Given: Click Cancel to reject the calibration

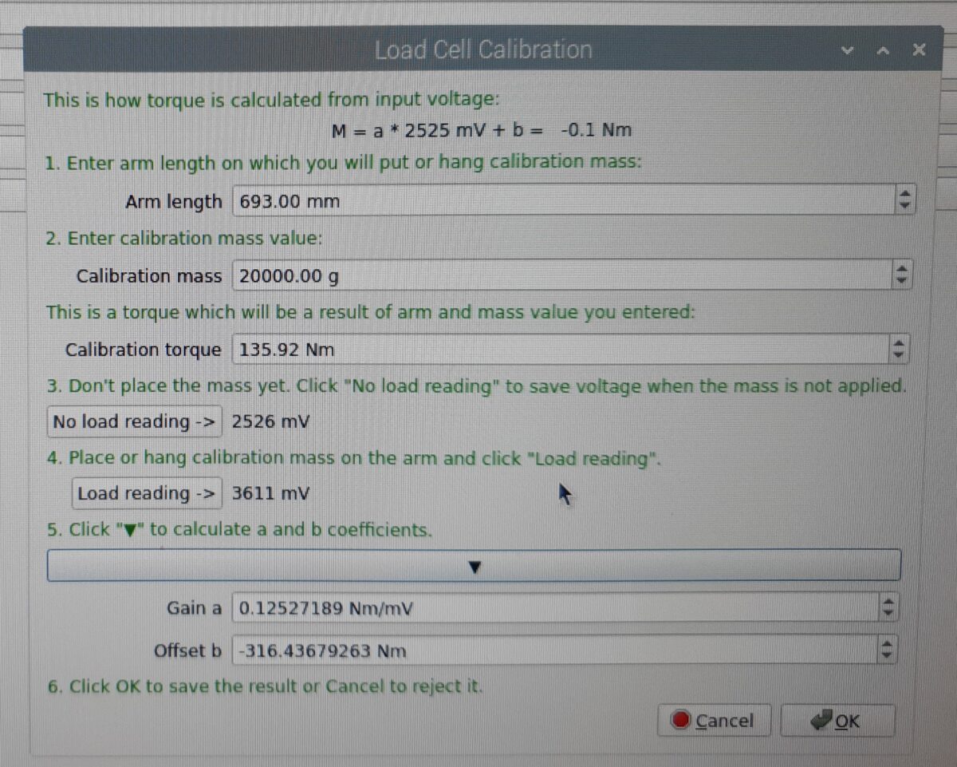Looking at the screenshot, I should coord(714,720).
